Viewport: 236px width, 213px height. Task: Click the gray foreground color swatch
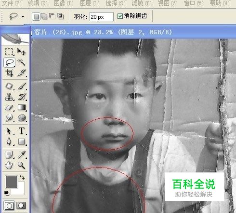[x=12, y=182]
